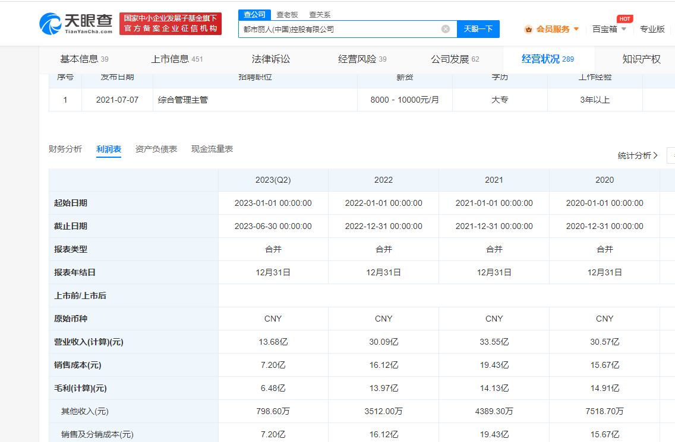Click the company name search field
Viewport: 675px width, 442px height.
pos(339,29)
